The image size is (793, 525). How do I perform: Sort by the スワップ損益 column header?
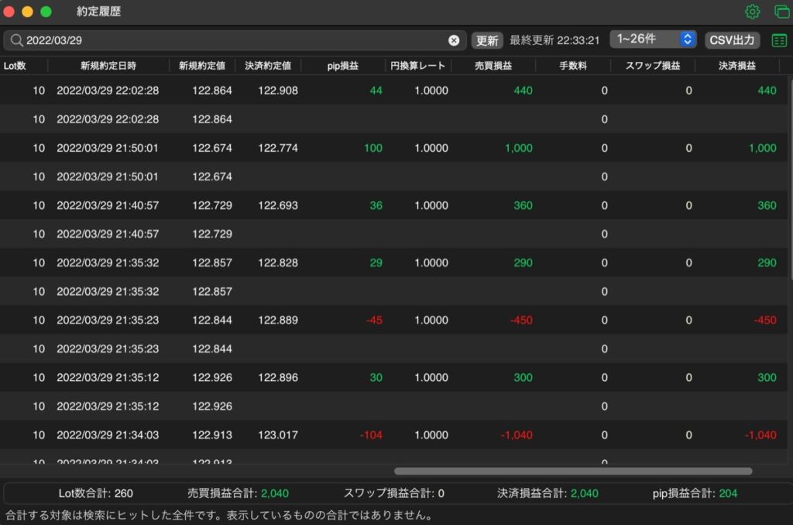(x=652, y=66)
